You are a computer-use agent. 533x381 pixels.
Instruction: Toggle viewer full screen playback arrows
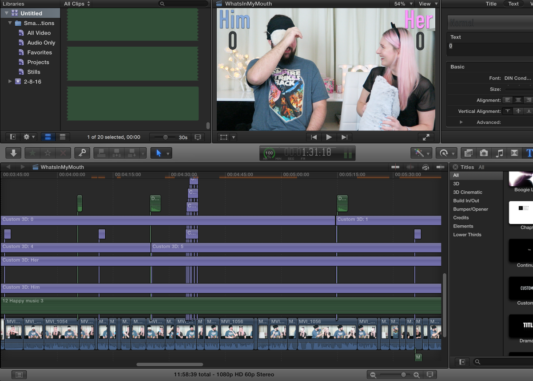(x=426, y=137)
